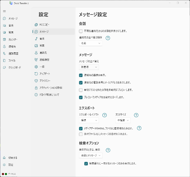Select メッセージ in the settings category list
This screenshot has width=190, height=177.
pyautogui.click(x=54, y=32)
